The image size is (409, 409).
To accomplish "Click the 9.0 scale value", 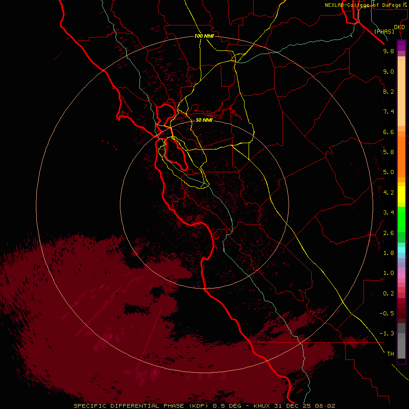I will click(x=389, y=71).
